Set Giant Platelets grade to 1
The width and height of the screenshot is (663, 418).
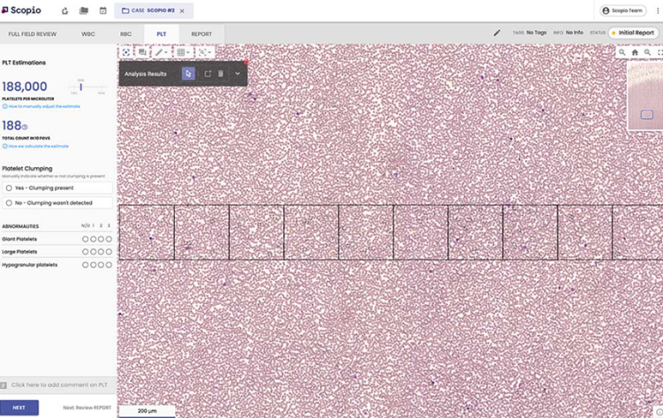click(93, 239)
